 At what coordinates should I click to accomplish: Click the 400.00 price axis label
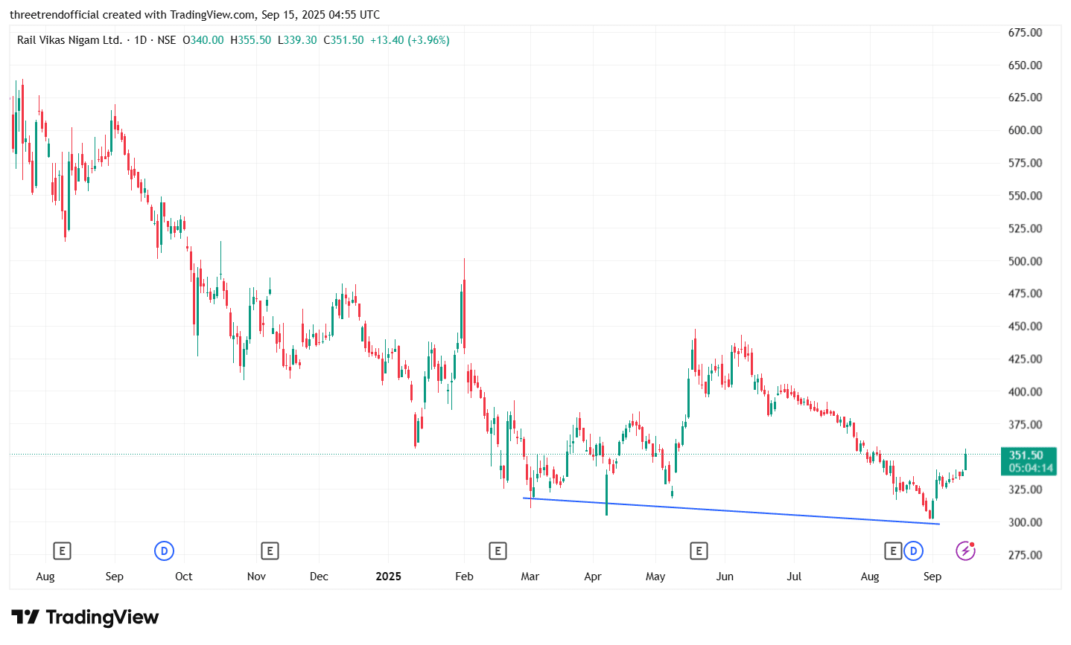point(1026,392)
